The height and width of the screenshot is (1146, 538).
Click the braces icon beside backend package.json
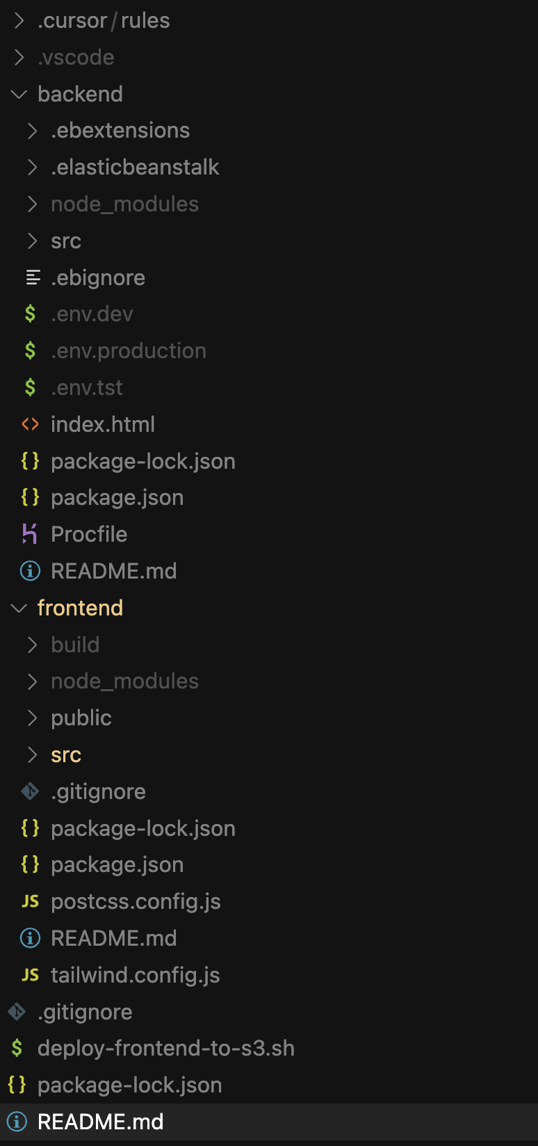(x=30, y=497)
